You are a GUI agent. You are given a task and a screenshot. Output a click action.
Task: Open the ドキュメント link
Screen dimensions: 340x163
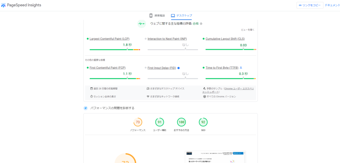[332, 5]
